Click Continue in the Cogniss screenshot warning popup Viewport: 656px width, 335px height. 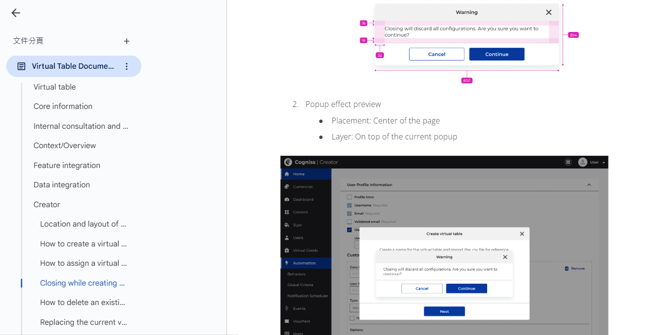[466, 289]
